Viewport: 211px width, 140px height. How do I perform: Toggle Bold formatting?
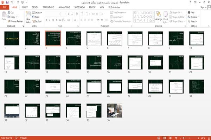tap(46, 20)
